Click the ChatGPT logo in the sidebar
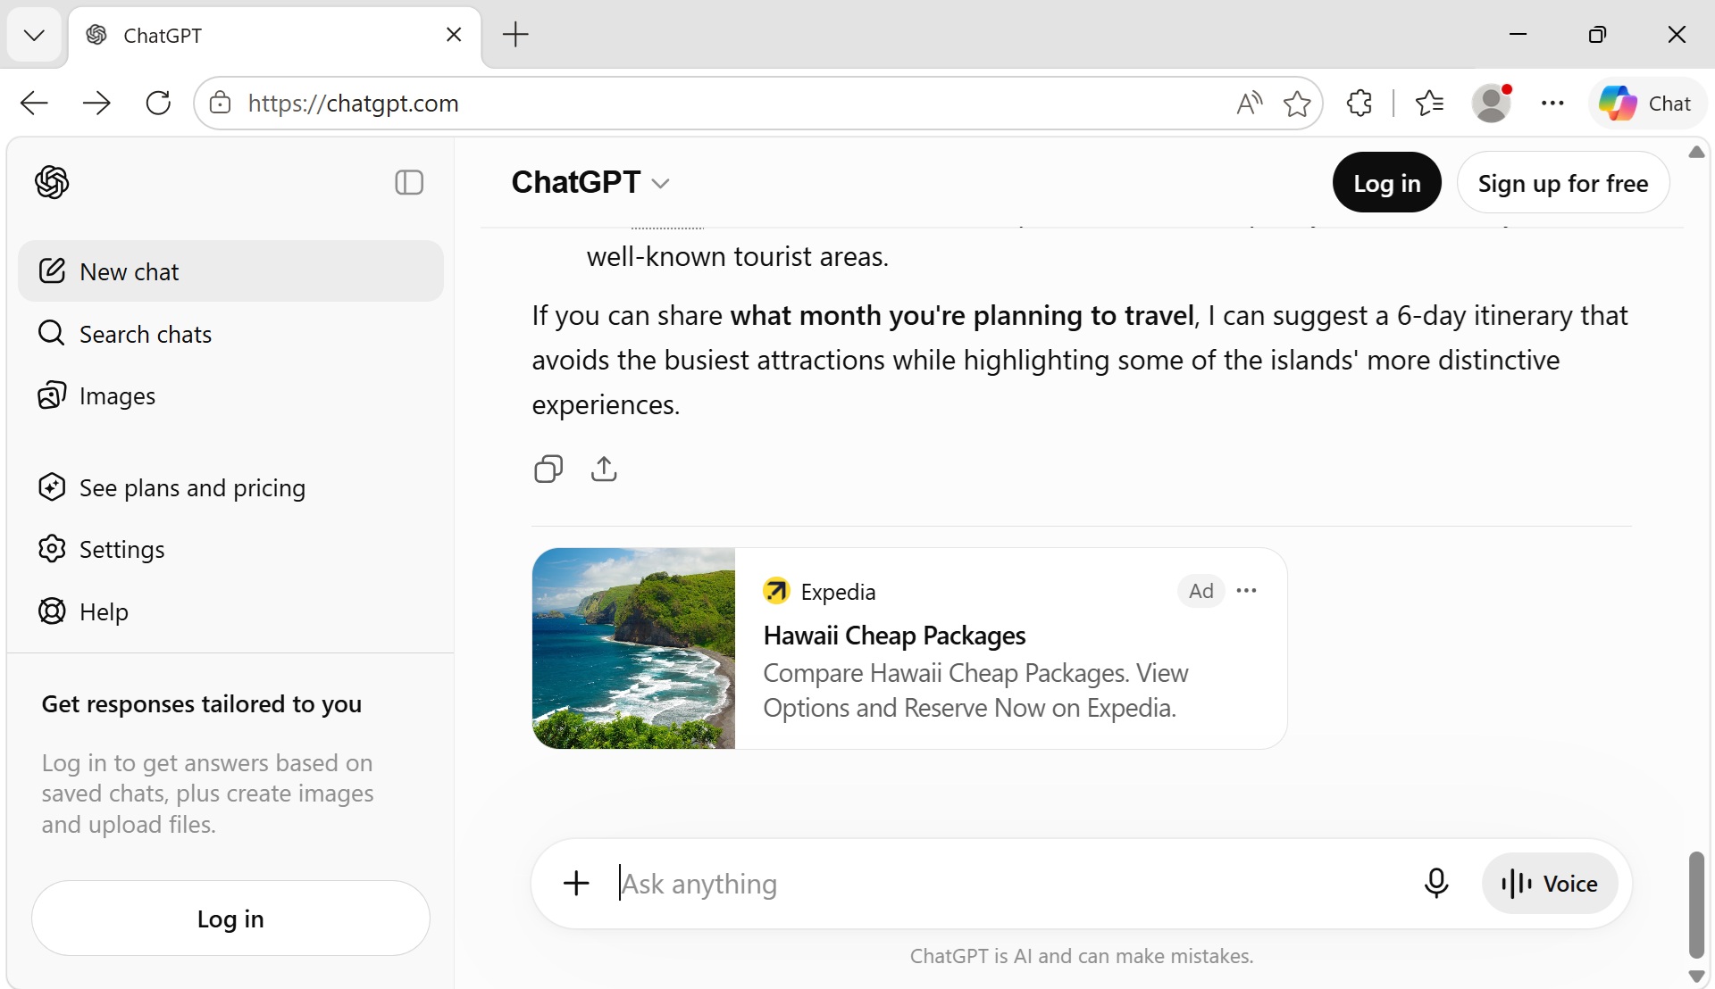1715x989 pixels. point(52,182)
